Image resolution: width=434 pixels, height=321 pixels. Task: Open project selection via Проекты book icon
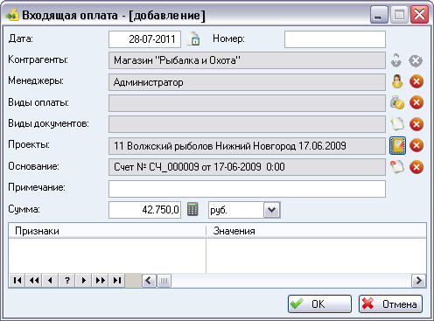tap(398, 145)
